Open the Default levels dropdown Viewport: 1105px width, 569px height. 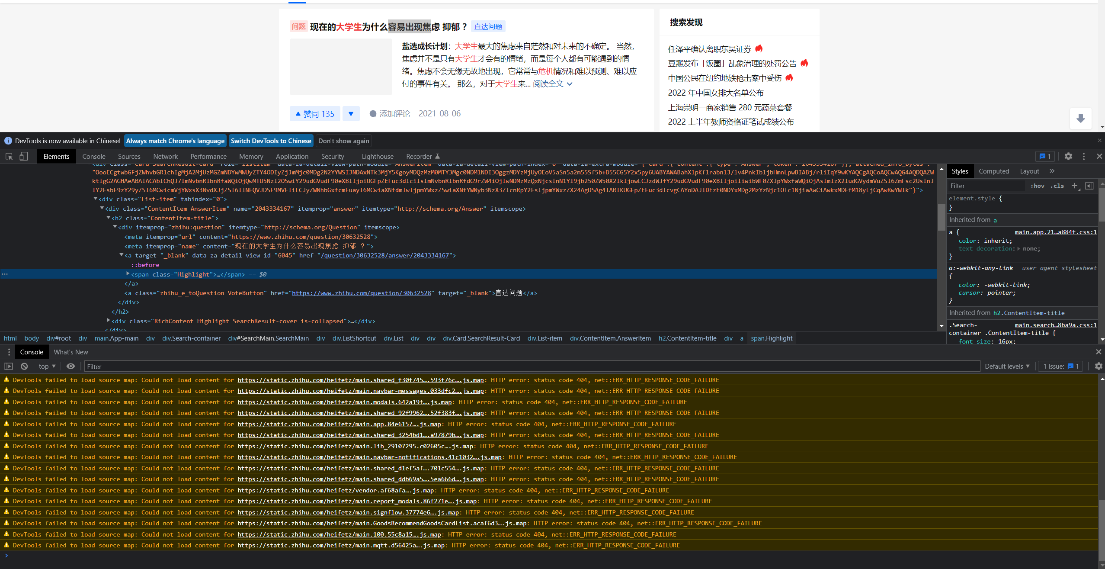(x=1007, y=366)
